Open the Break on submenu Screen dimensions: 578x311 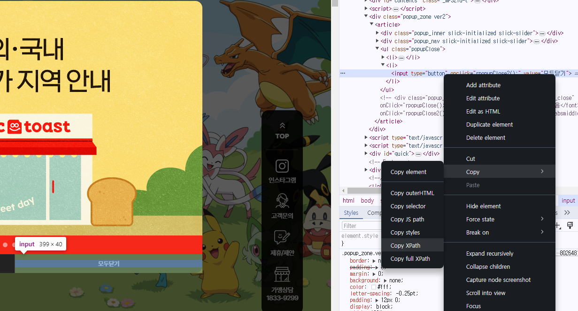tap(500, 232)
